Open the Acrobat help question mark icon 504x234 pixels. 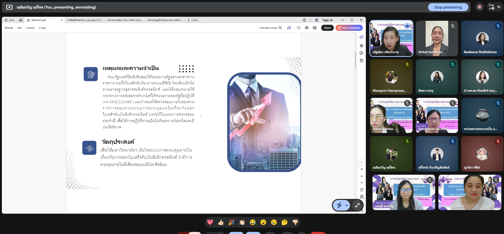coord(304,20)
